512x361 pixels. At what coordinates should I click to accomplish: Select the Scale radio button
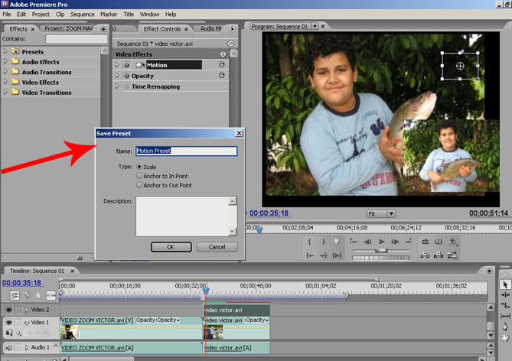coord(139,167)
